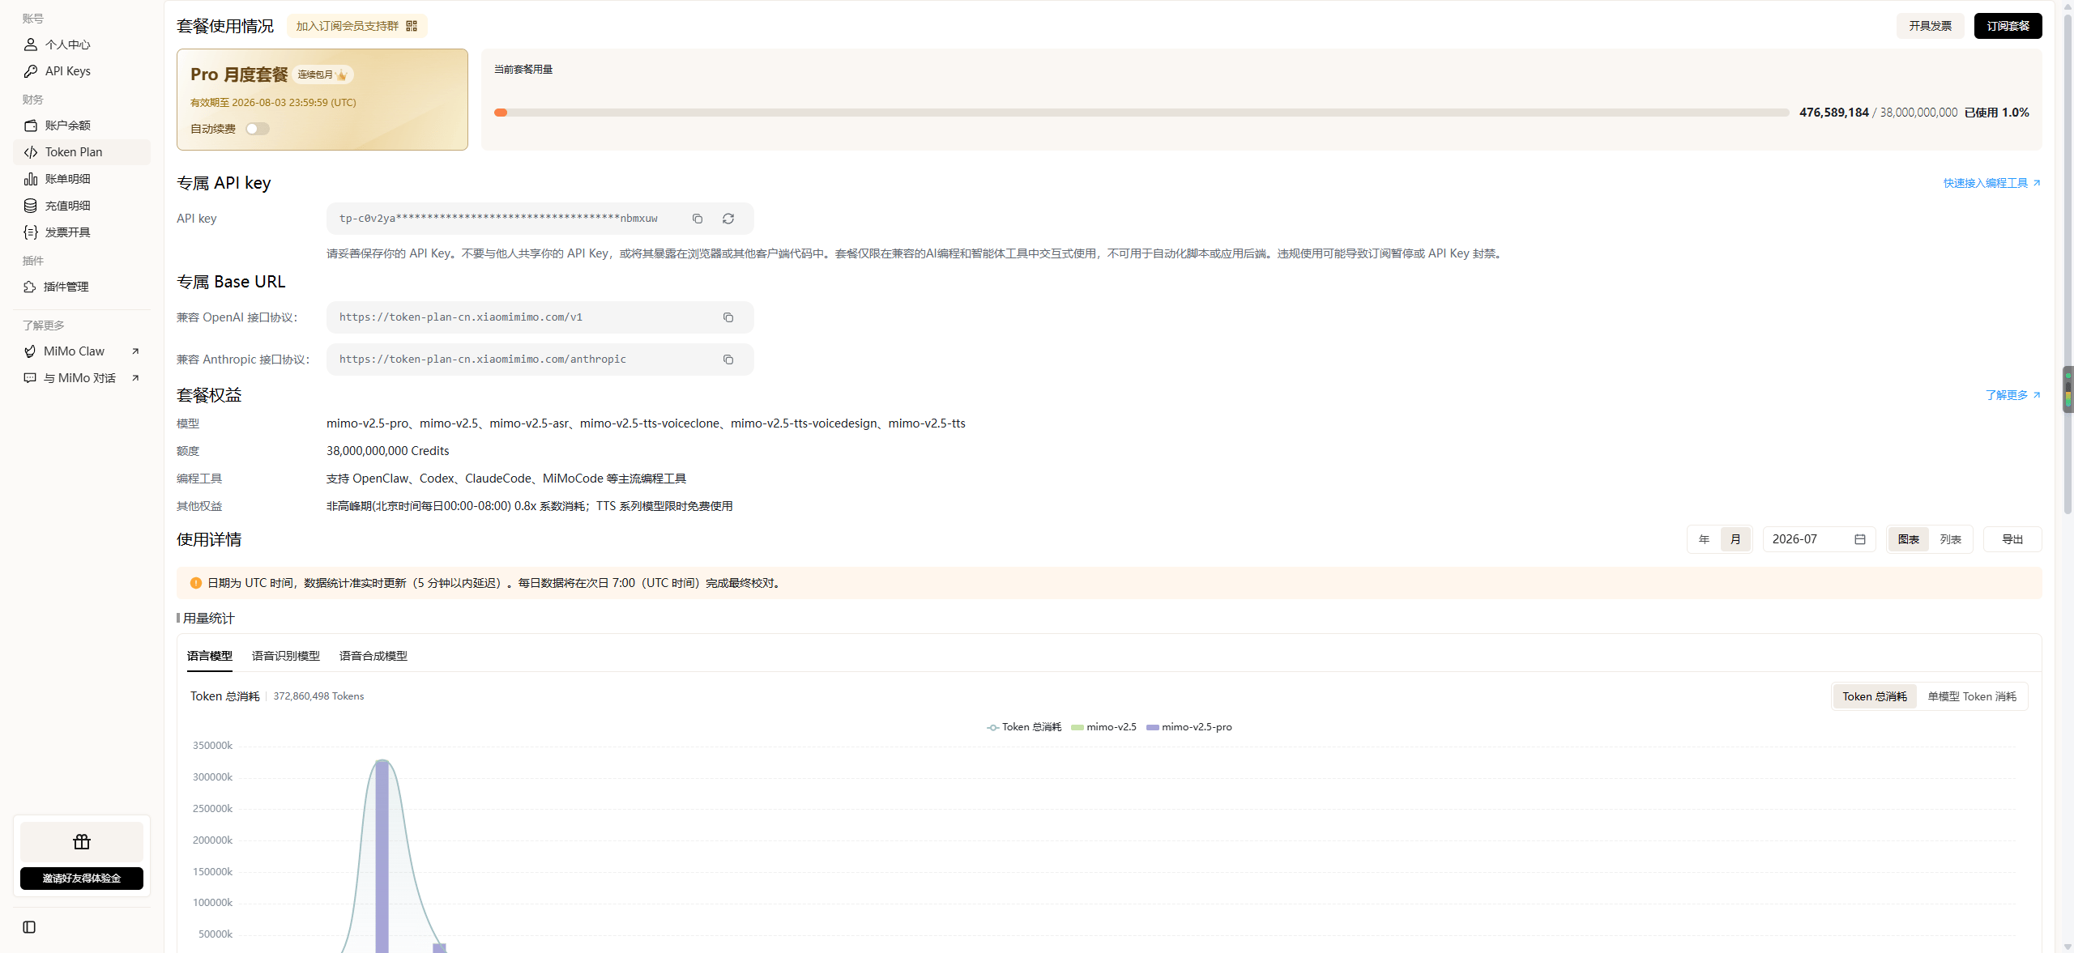Go to 账户余额 page
This screenshot has height=953, width=2074.
81,126
